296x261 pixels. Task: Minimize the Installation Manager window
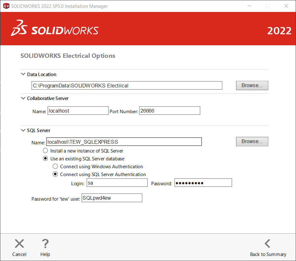click(x=249, y=6)
